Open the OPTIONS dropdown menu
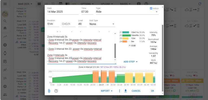208x100 pixels. point(87,4)
